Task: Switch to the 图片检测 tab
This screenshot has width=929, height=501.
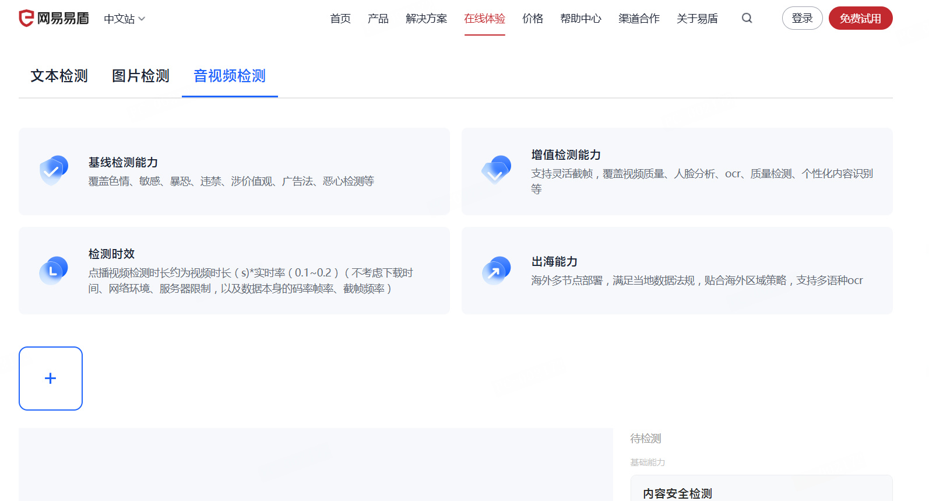Action: click(141, 76)
